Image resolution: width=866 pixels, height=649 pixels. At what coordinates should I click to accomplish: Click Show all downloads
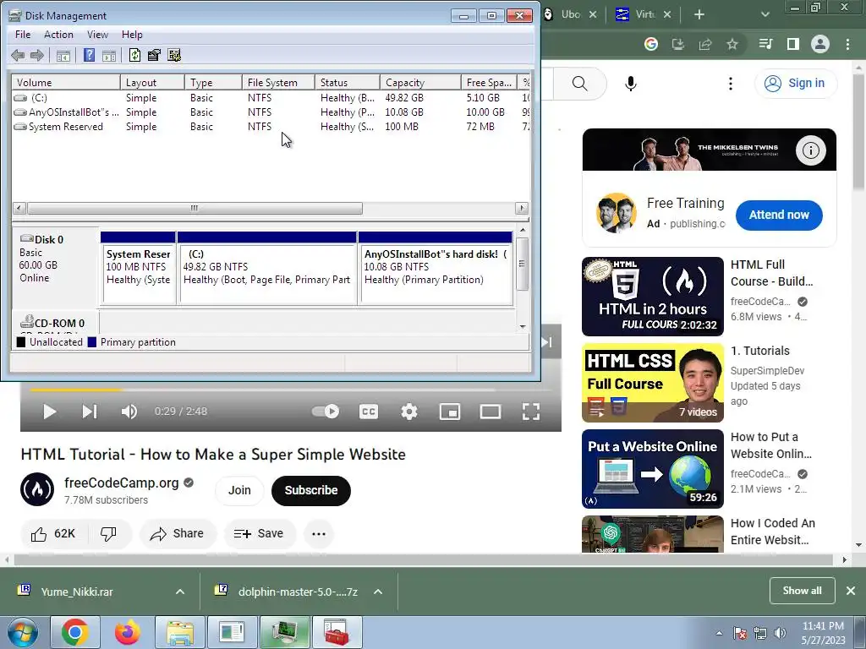[x=802, y=591]
